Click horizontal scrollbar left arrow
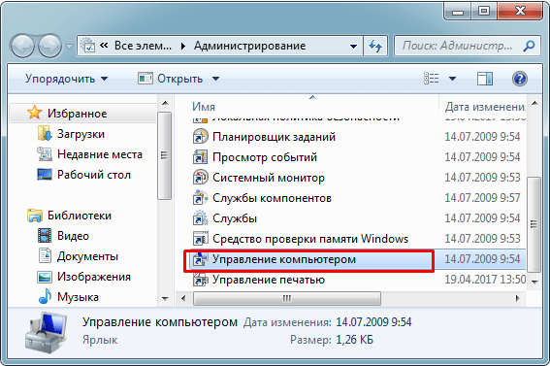Screen dimensions: 550x366 tap(183, 299)
